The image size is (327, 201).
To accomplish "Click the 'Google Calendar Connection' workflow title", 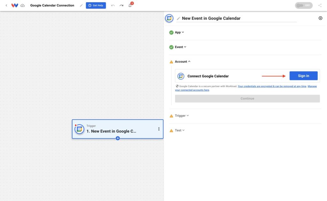I will [52, 5].
